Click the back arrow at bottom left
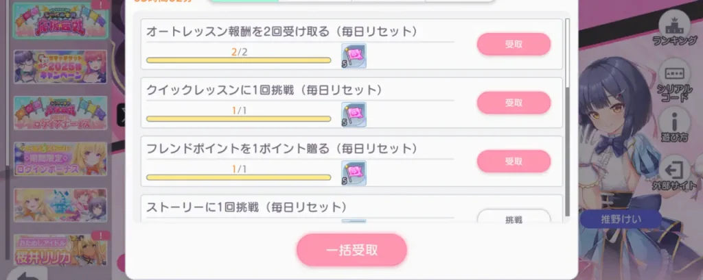The width and height of the screenshot is (703, 280). (x=26, y=272)
